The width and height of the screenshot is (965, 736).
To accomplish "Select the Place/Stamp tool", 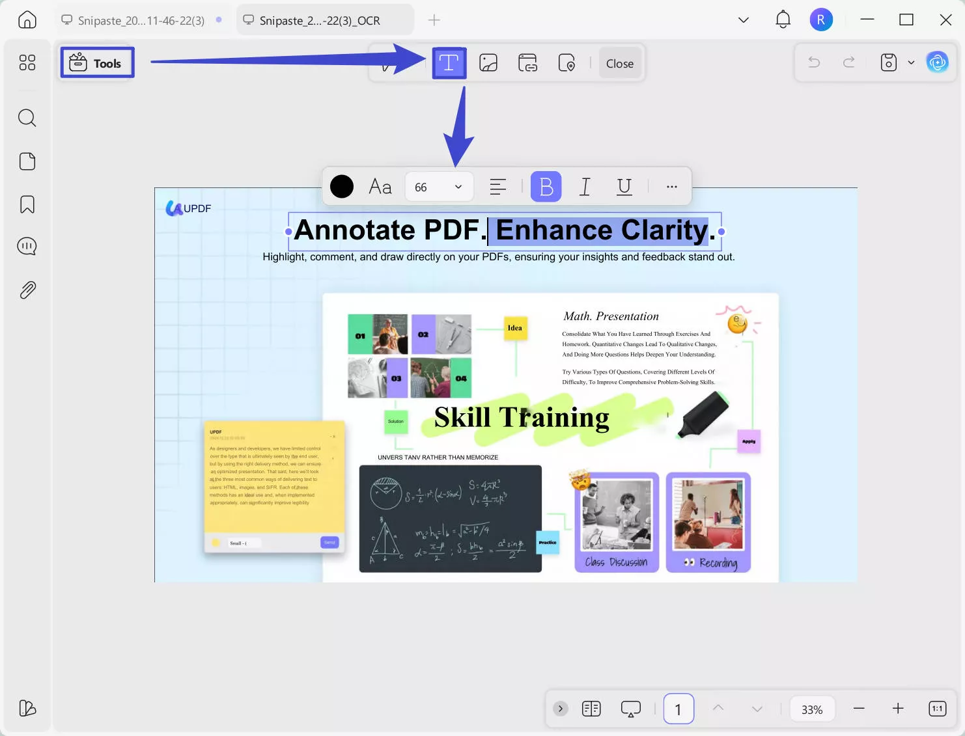I will tap(566, 62).
